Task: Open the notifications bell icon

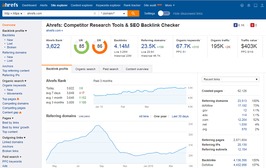Action: click(249, 5)
